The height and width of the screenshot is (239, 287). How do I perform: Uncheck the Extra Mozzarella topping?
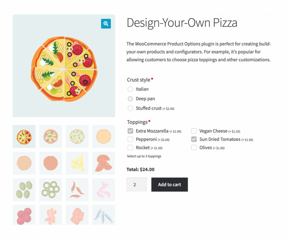130,131
